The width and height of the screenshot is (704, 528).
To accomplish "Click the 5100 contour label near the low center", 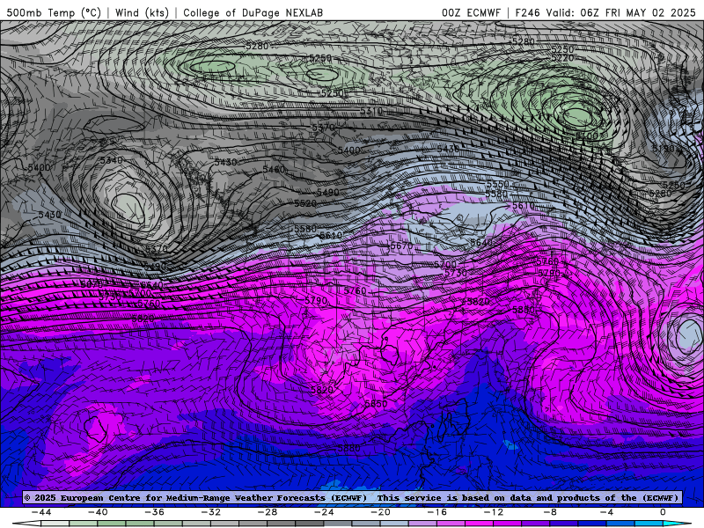I will click(x=587, y=136).
